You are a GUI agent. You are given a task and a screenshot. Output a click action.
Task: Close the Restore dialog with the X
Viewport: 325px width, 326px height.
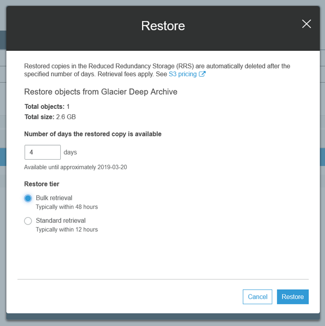(307, 24)
